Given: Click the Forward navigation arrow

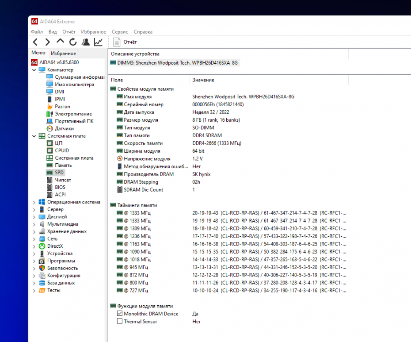Looking at the screenshot, I should pos(47,42).
